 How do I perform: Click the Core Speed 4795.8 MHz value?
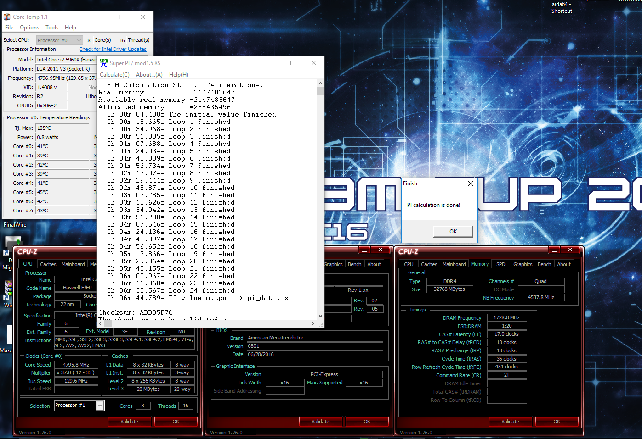(x=76, y=365)
